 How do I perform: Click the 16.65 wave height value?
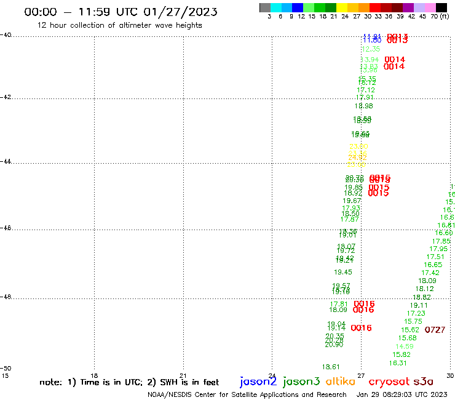click(433, 265)
